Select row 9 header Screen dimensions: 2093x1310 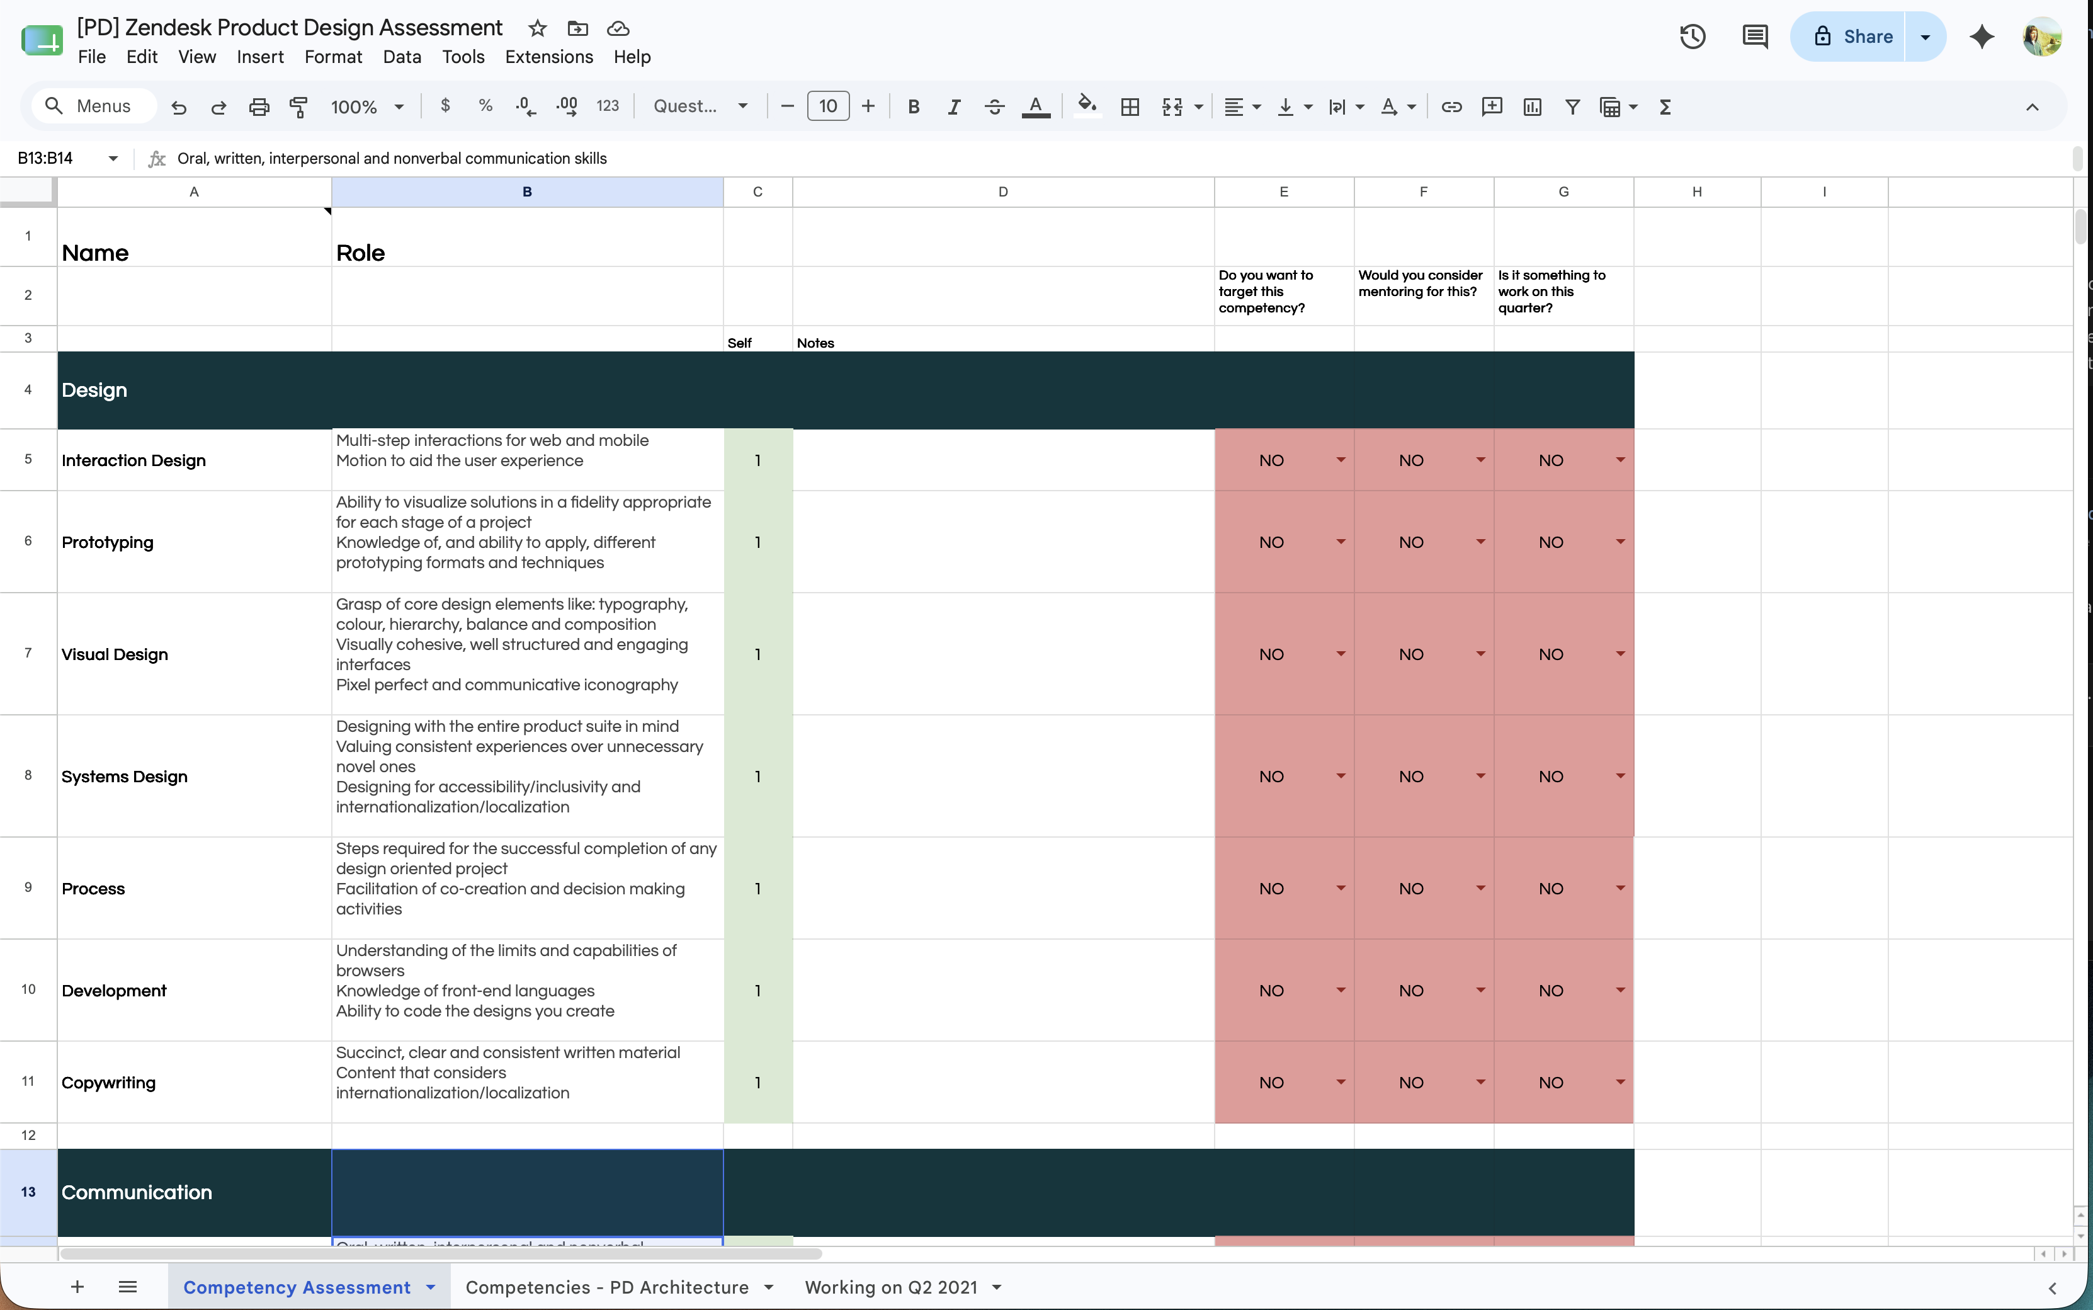coord(28,887)
